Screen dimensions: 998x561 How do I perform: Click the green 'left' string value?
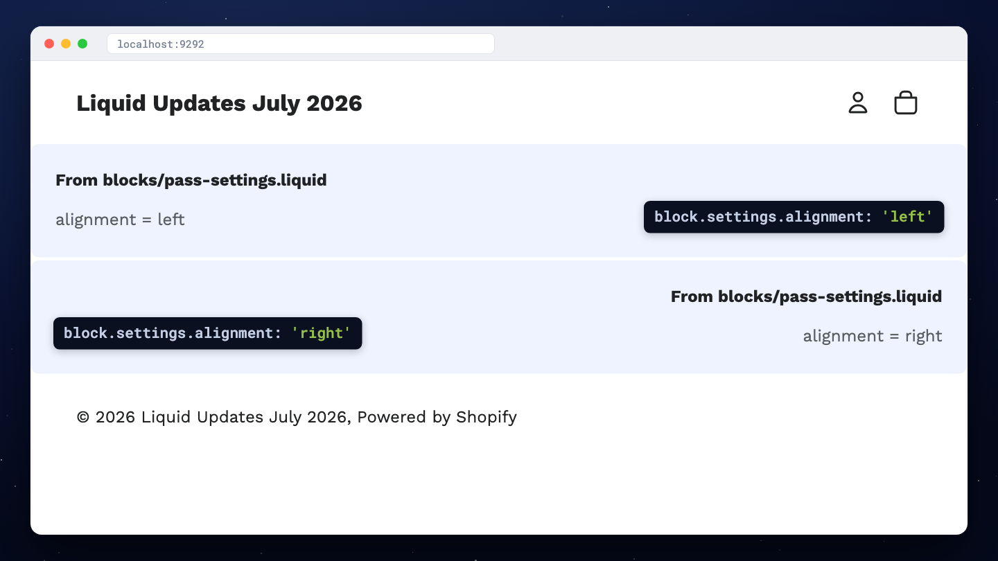click(x=907, y=217)
